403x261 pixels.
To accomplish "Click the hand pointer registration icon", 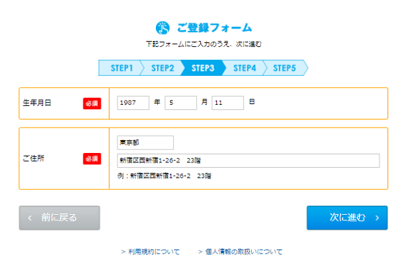I will click(x=163, y=28).
